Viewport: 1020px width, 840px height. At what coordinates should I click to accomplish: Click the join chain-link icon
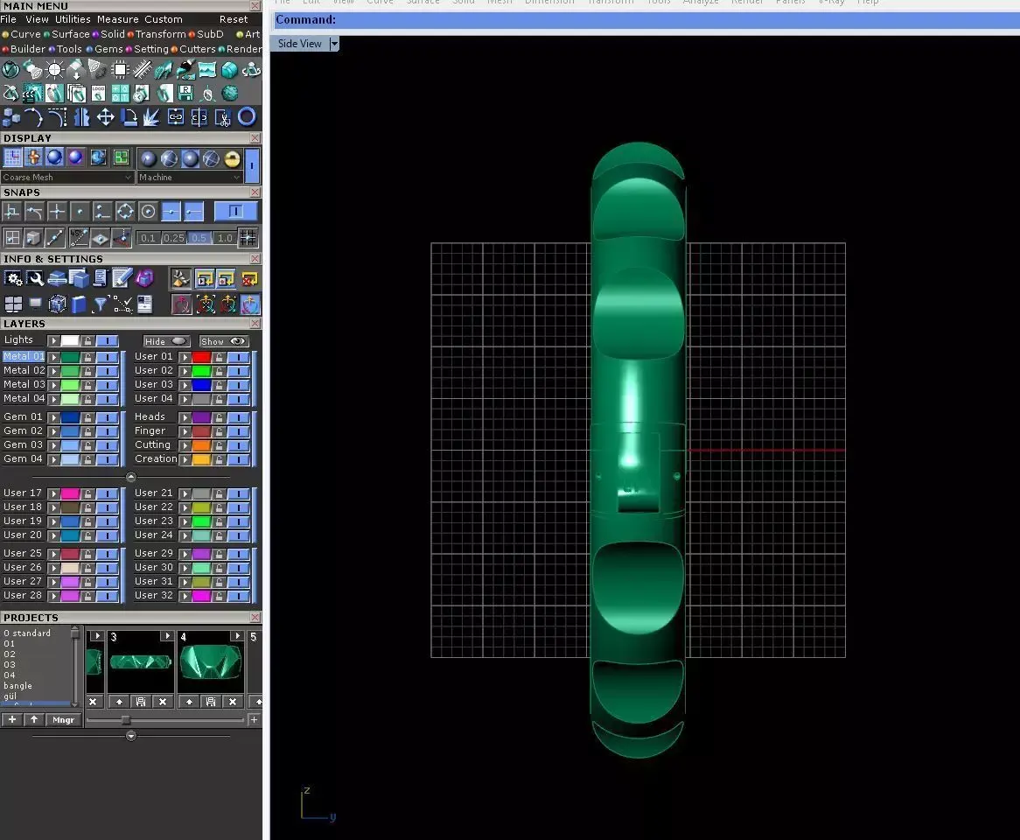click(x=176, y=117)
